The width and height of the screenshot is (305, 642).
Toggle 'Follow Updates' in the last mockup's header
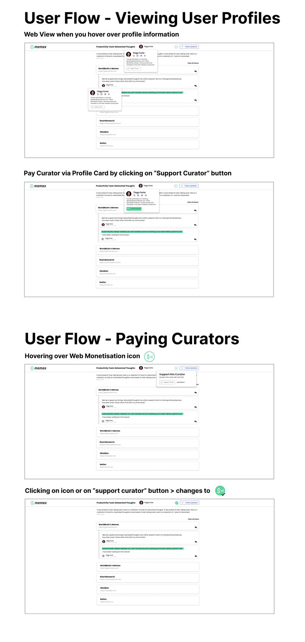(190, 503)
